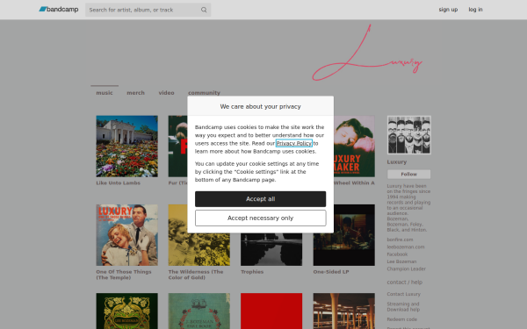Open the Like Unto Lambs album cover
527x329 pixels.
[126, 146]
